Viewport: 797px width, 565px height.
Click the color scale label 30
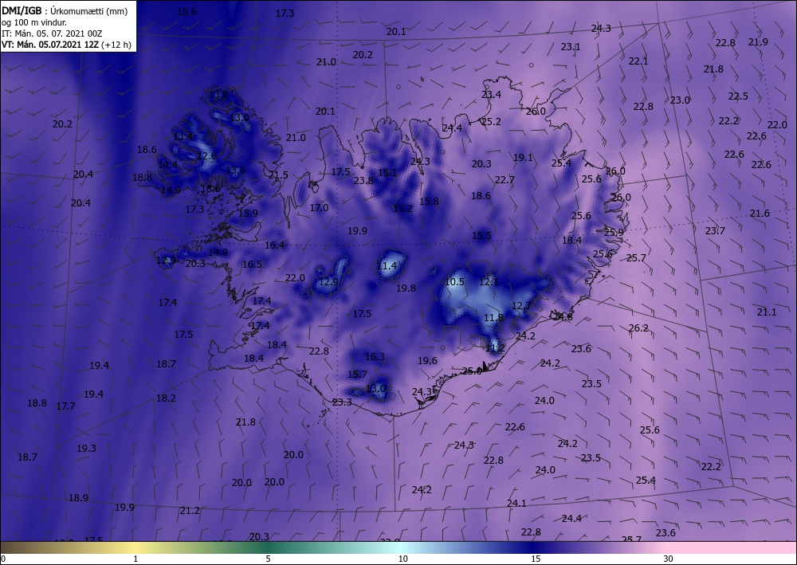[668, 559]
